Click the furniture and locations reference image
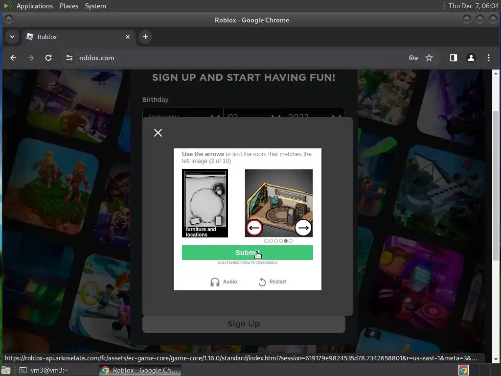 pyautogui.click(x=205, y=203)
